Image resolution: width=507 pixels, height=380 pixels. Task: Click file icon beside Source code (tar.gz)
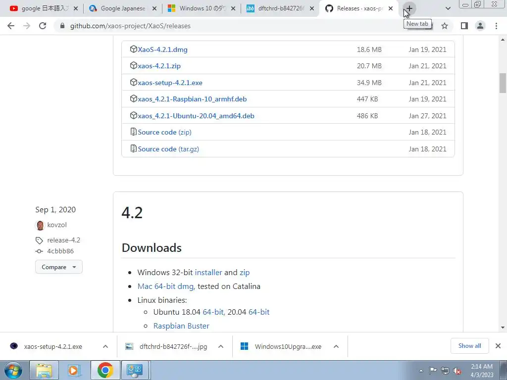pos(134,148)
